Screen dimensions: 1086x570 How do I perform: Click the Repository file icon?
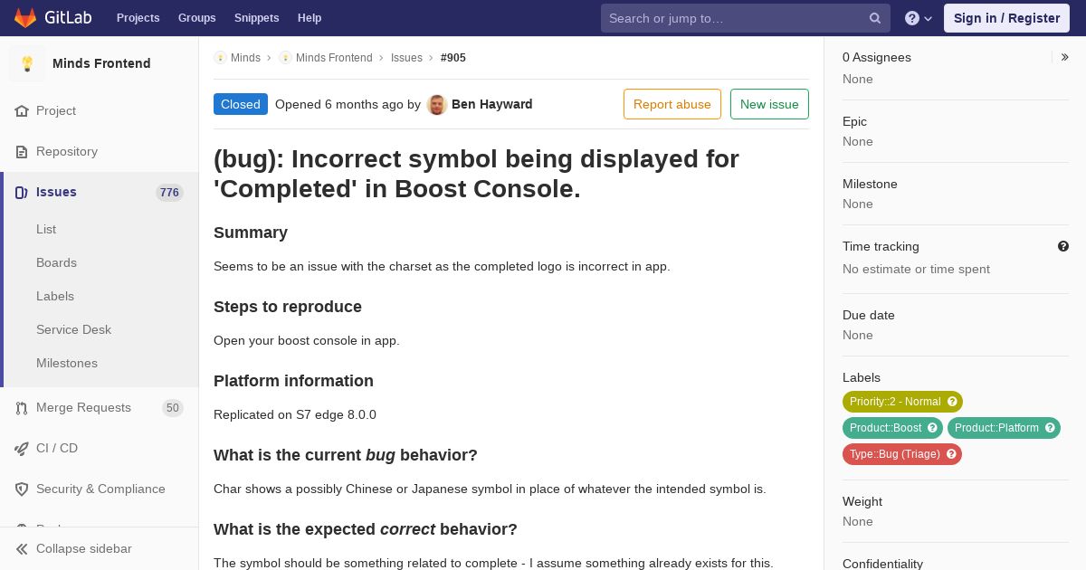22,152
